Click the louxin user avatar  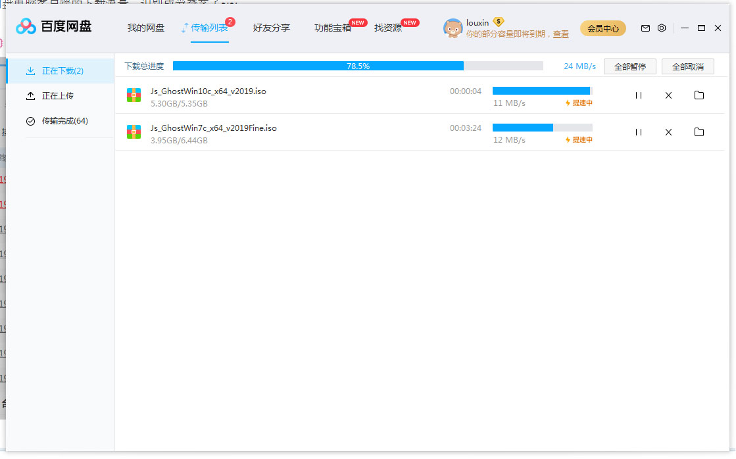click(453, 29)
